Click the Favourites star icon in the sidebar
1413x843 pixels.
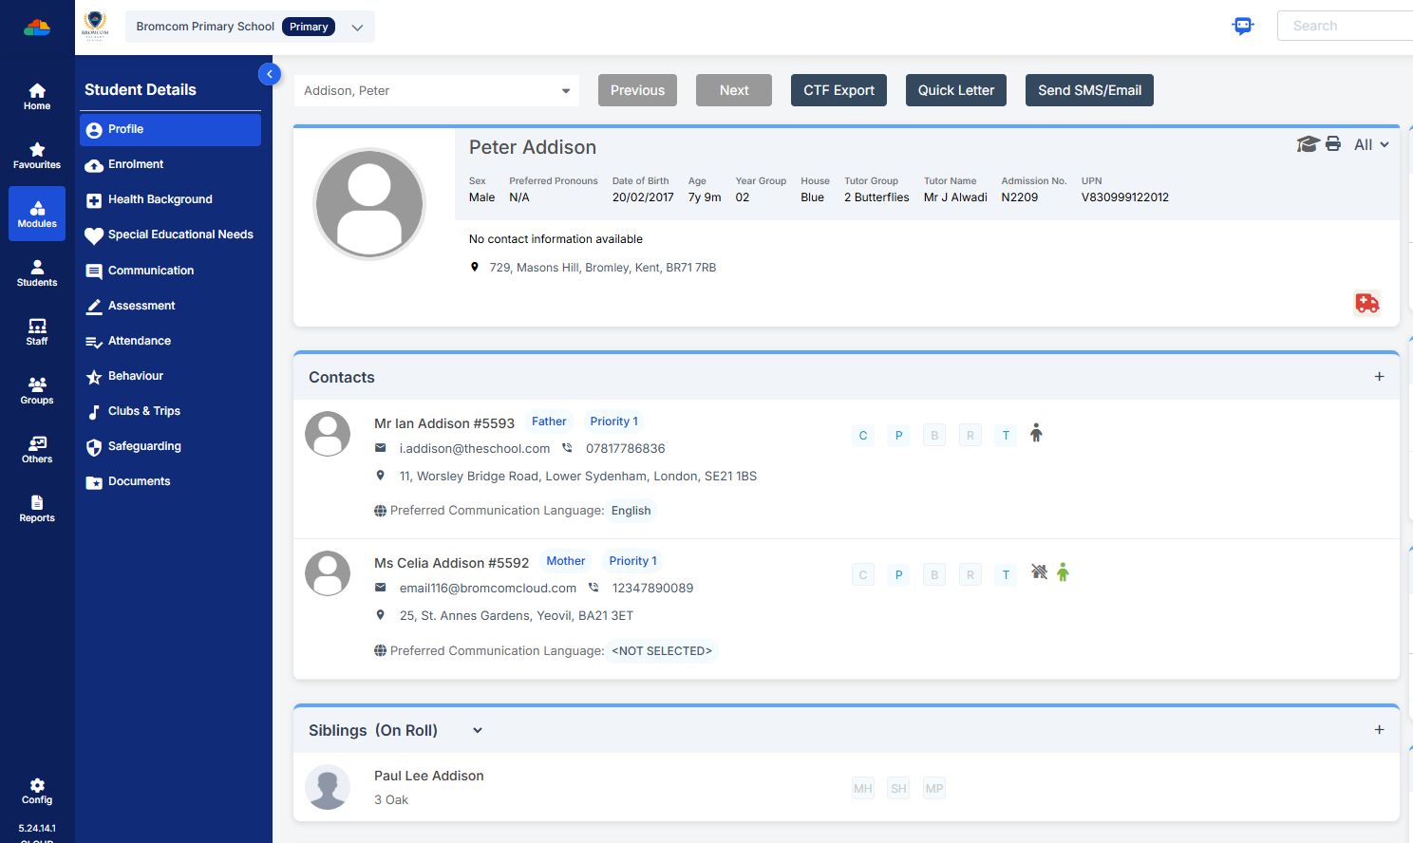(x=36, y=154)
